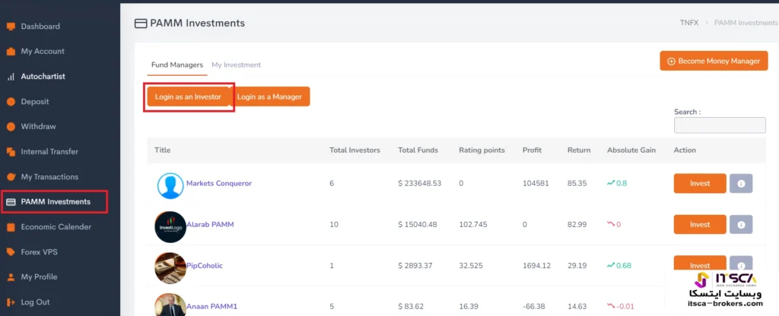Image resolution: width=779 pixels, height=316 pixels.
Task: Switch to the My Investment tab
Action: pos(236,65)
